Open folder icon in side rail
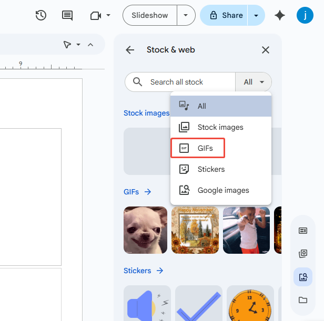This screenshot has width=324, height=321. click(303, 300)
